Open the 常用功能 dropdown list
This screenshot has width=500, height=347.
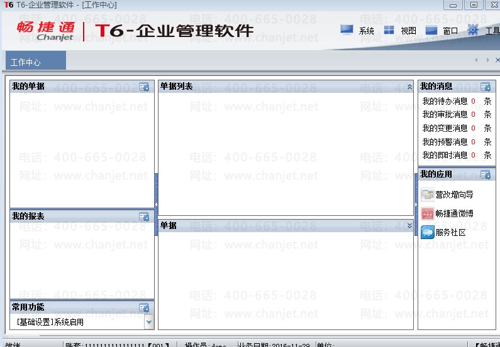click(148, 322)
